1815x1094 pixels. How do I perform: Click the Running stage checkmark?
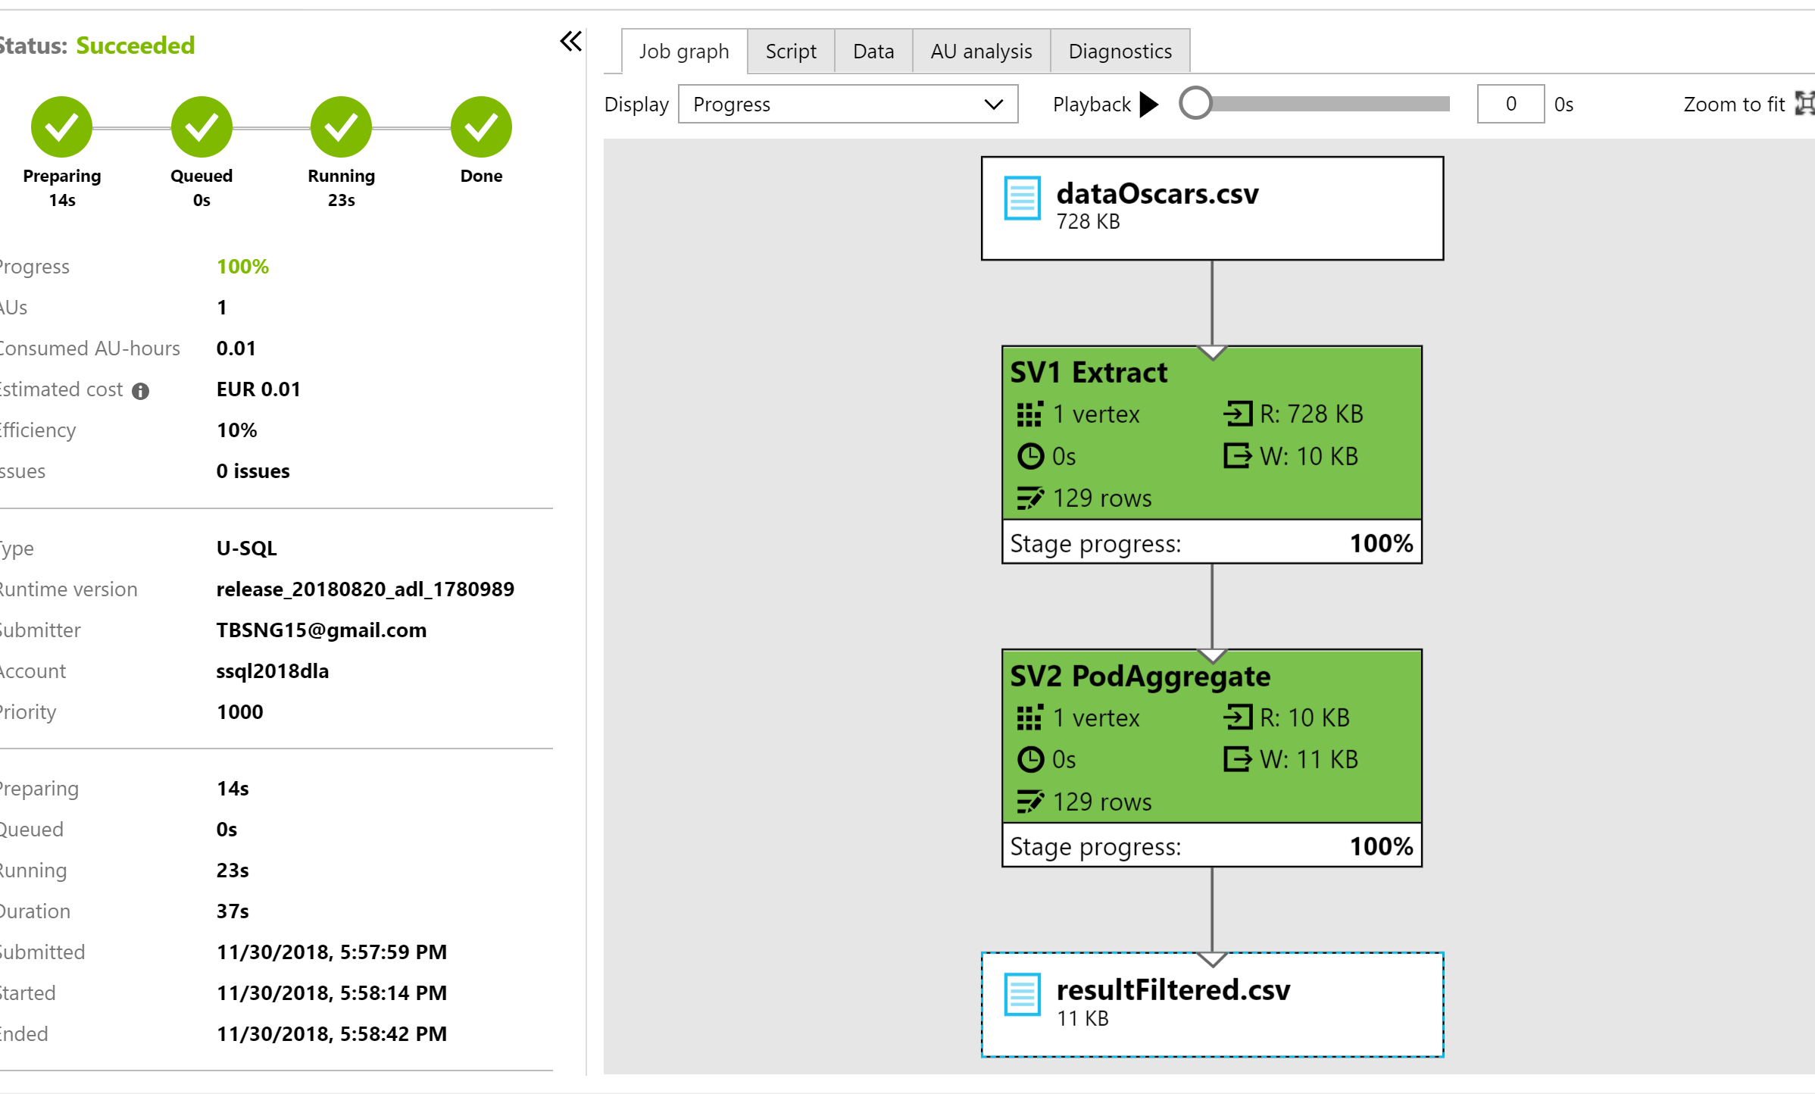pos(341,127)
